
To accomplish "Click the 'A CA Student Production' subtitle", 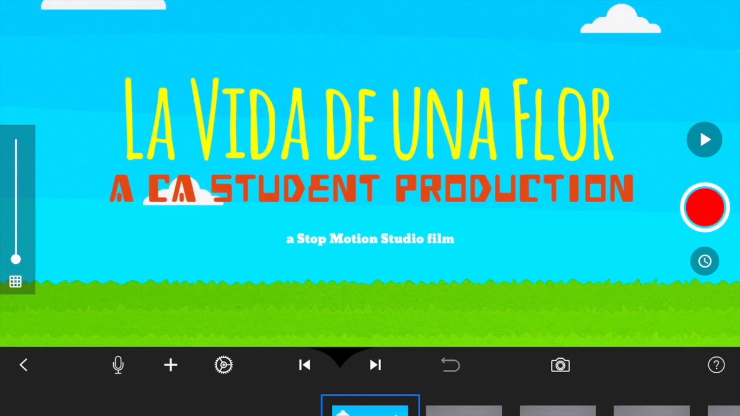I will point(372,189).
